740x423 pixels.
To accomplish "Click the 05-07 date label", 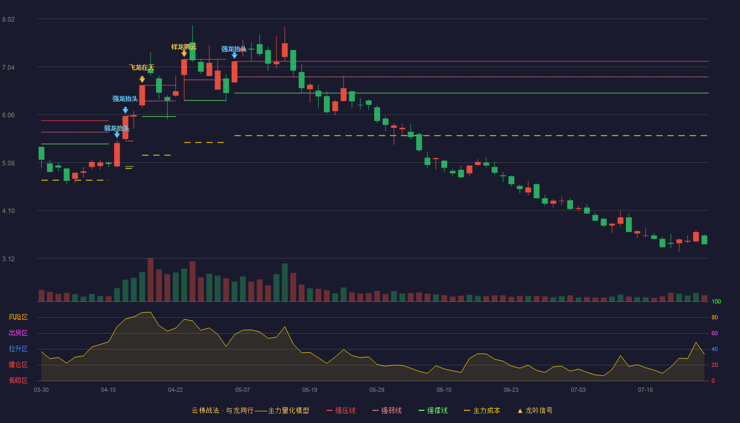I will [243, 390].
